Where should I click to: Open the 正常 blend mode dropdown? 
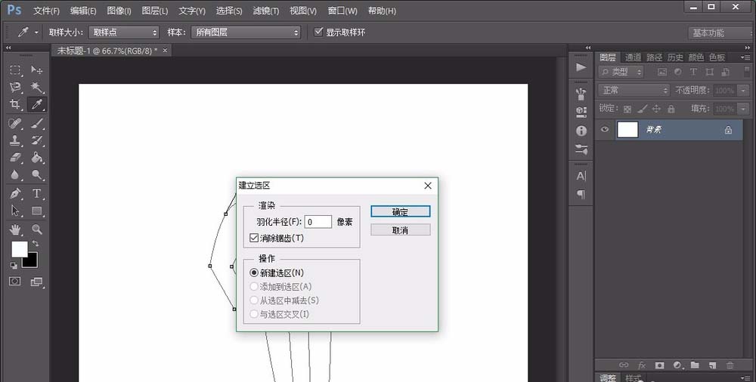pos(634,90)
